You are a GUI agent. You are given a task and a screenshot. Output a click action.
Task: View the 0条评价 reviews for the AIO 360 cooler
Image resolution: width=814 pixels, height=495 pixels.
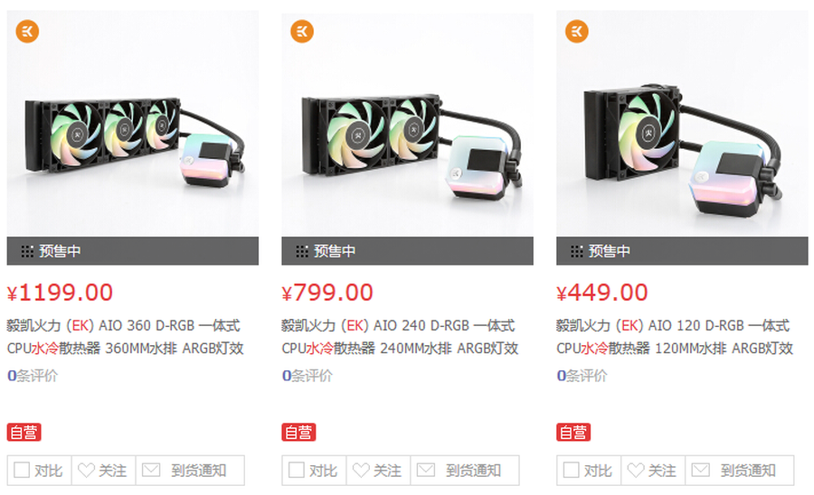point(33,376)
